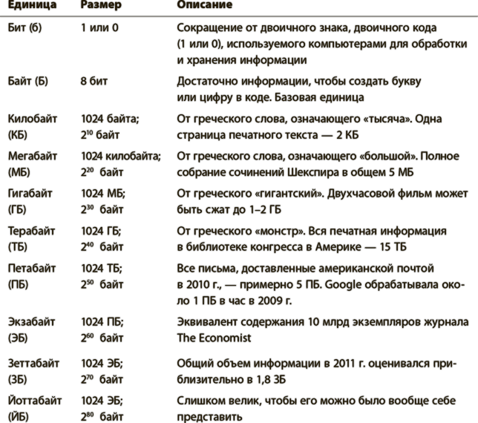
Task: Click the '(ЭБ)' abbreviation
Action: tap(18, 338)
